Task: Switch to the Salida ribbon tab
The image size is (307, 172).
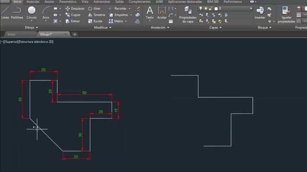Action: click(119, 2)
